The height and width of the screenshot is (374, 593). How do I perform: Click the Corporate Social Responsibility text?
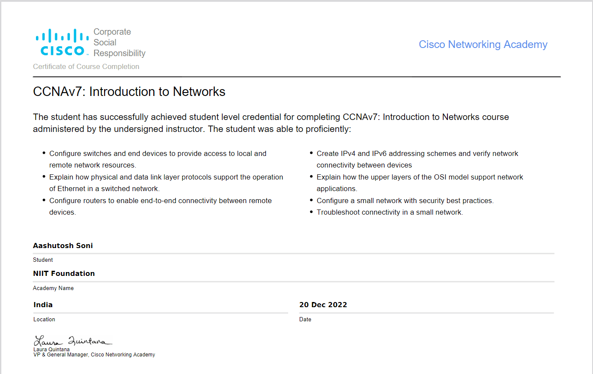[x=119, y=42]
